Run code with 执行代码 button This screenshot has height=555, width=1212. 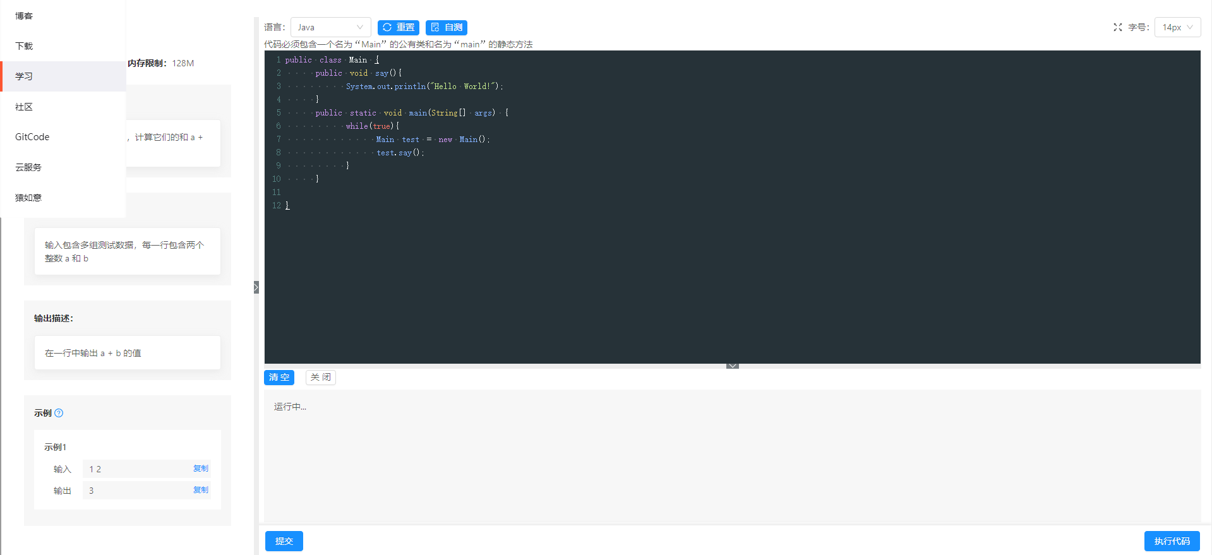1172,541
